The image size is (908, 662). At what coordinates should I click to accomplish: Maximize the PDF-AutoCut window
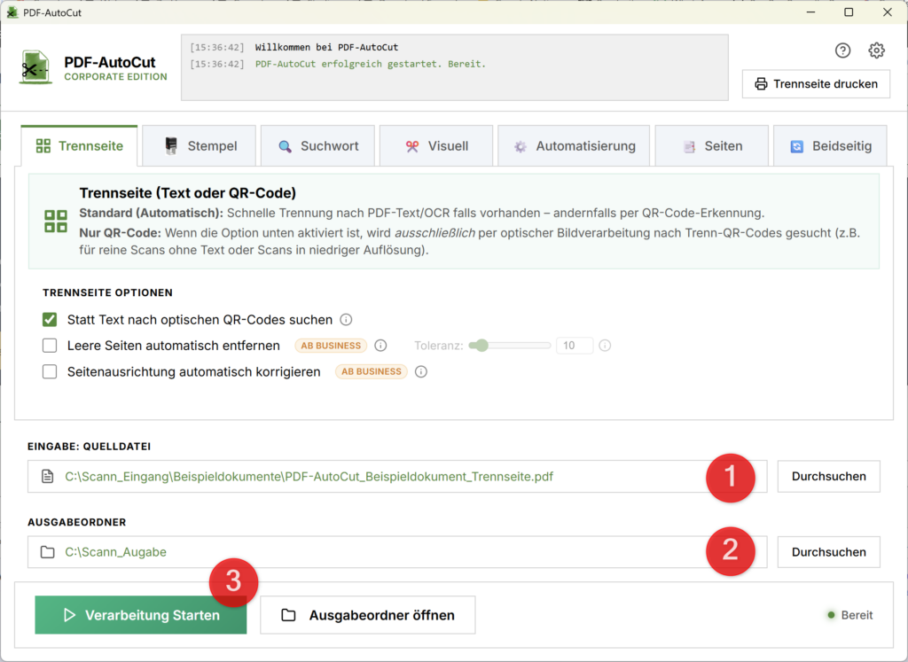(x=849, y=12)
